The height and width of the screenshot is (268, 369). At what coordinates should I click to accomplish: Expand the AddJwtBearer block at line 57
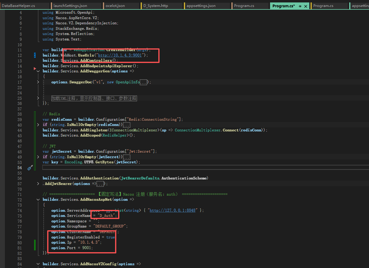[x=38, y=183]
